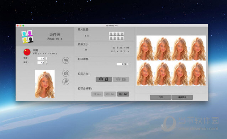The width and height of the screenshot is (227, 139).
Task: Click the 照片数量 label
Action: tap(84, 29)
